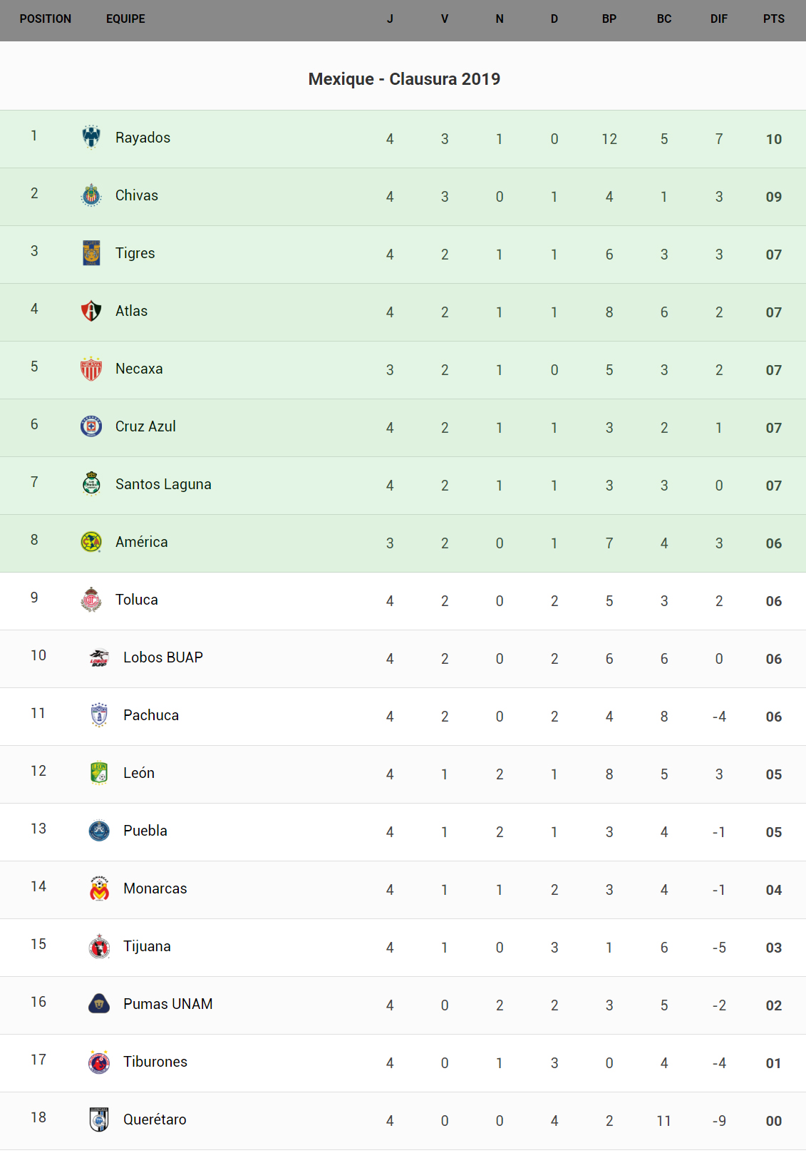Open the Querétaro team name link
Viewport: 806px width, 1153px height.
155,1119
